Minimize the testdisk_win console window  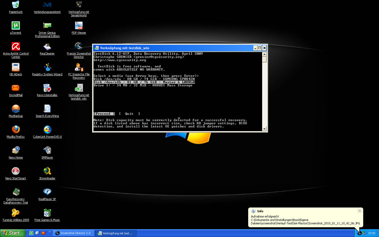point(255,48)
